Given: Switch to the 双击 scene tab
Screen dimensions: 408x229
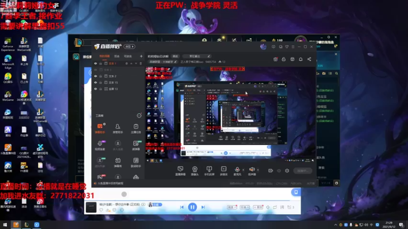Looking at the screenshot, I should 117,56.
